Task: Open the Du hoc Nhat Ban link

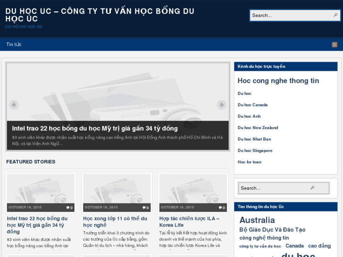Action: coord(254,139)
